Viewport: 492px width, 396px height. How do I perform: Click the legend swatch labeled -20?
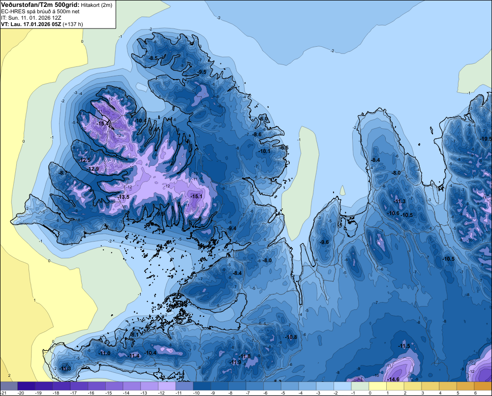tap(27, 386)
